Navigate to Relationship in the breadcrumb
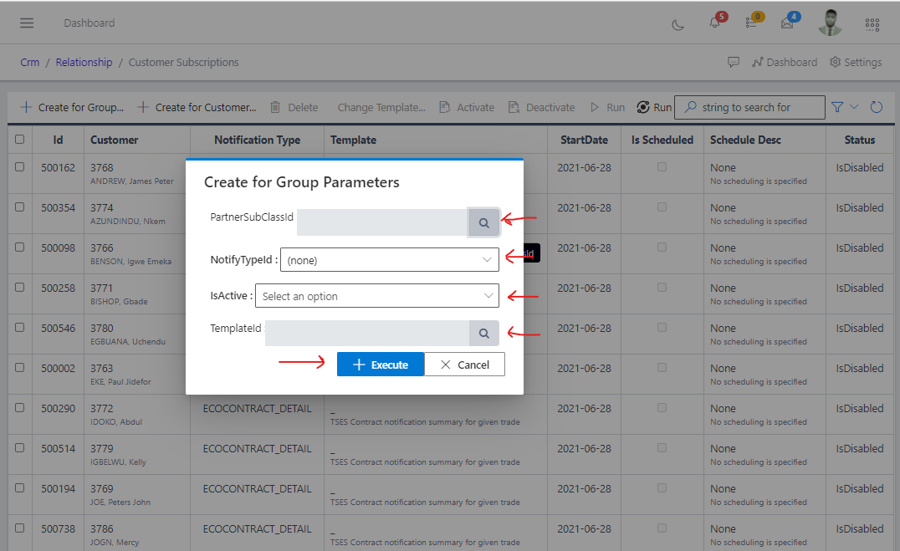Viewport: 900px width, 551px height. coord(84,62)
